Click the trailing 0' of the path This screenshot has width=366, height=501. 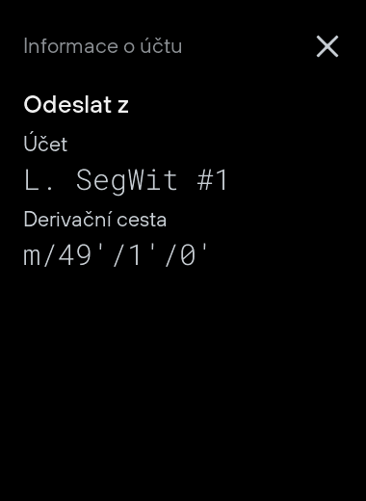pos(194,255)
